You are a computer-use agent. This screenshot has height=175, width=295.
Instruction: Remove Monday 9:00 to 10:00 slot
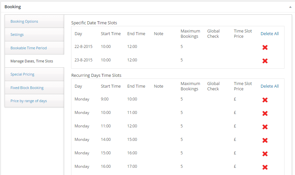coord(265,100)
